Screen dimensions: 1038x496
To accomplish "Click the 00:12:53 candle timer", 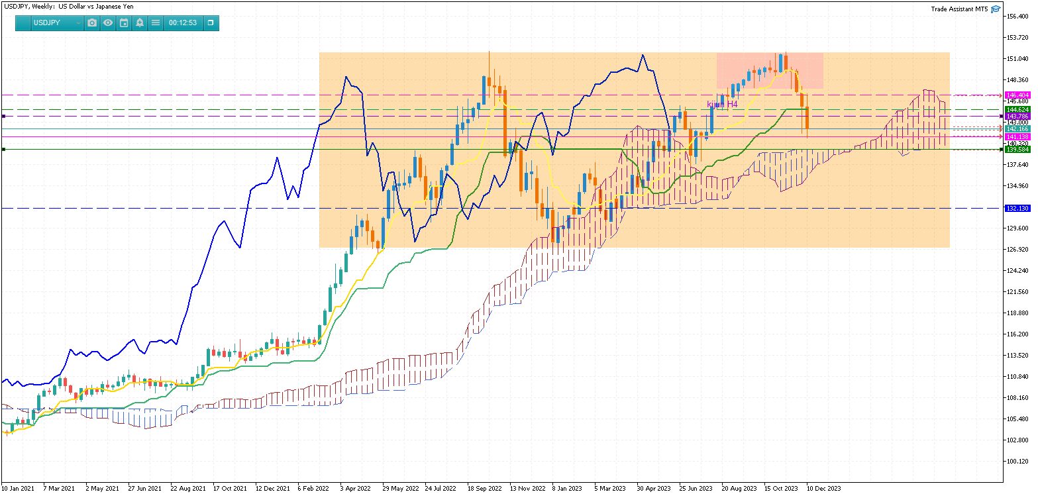I will pos(183,23).
